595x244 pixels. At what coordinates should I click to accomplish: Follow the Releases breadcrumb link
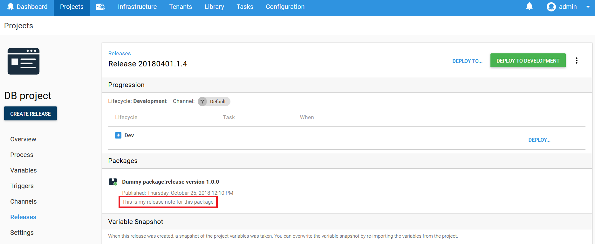point(120,53)
